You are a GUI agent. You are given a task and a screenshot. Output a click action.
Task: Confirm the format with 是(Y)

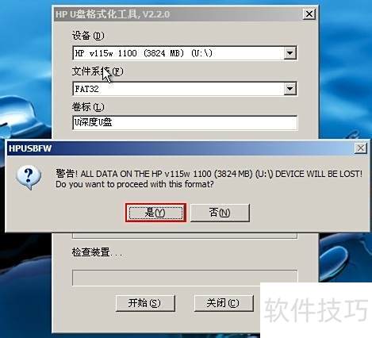[155, 213]
